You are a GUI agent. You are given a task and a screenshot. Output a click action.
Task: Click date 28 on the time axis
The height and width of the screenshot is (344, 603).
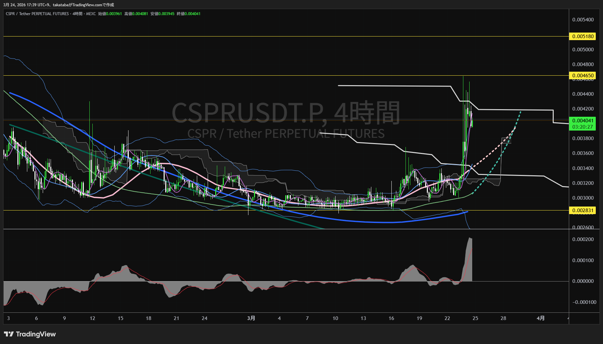(x=503, y=318)
